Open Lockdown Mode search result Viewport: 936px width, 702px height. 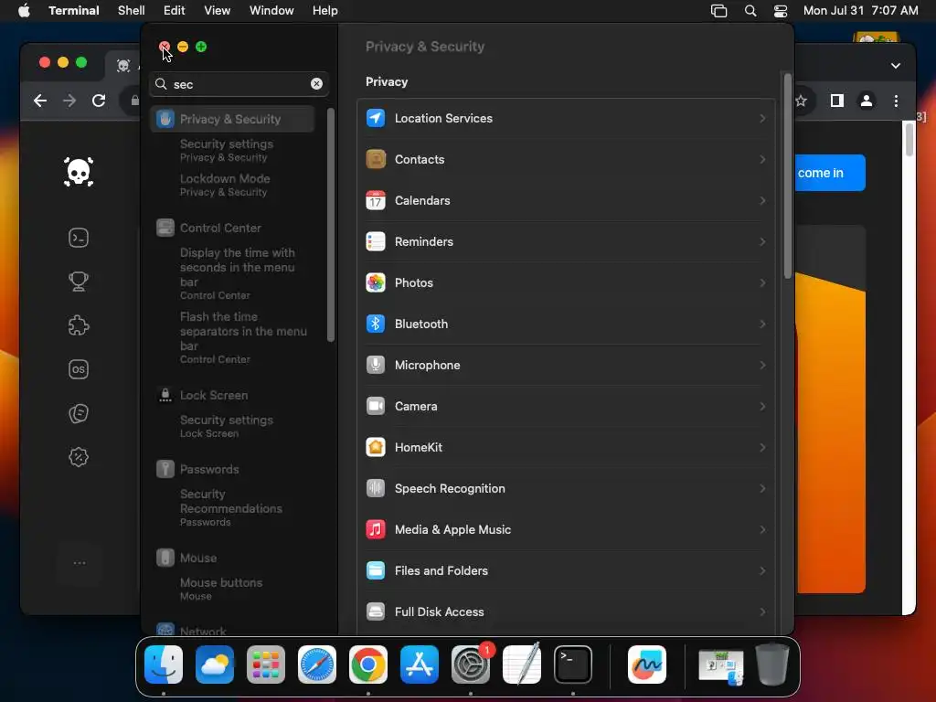click(x=225, y=185)
